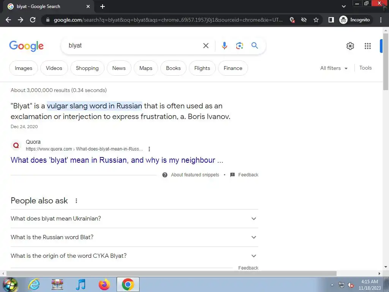This screenshot has height=292, width=389.
Task: Click the site lock icon in address bar
Action: 48,20
